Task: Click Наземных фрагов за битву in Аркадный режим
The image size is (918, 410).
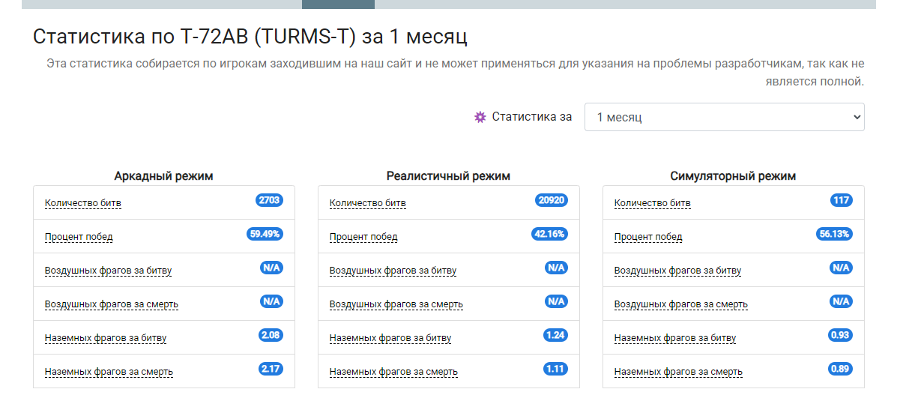Action: click(106, 338)
